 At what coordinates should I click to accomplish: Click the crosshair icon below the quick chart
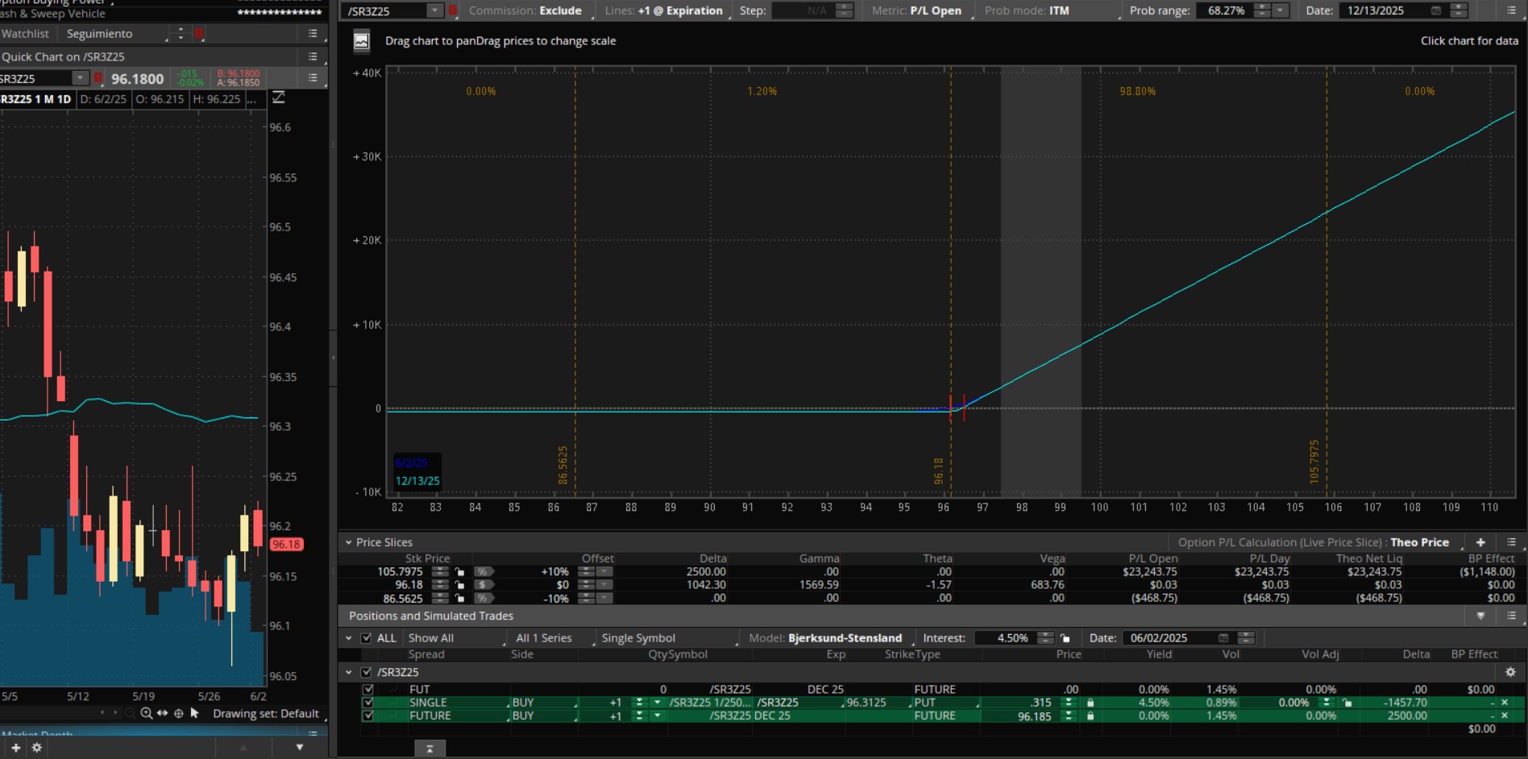178,713
